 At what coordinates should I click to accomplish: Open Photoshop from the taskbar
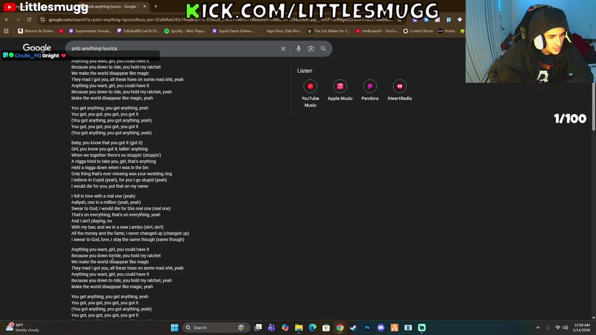point(367,328)
